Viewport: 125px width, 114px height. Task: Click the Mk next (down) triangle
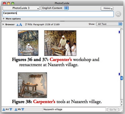click(23, 109)
